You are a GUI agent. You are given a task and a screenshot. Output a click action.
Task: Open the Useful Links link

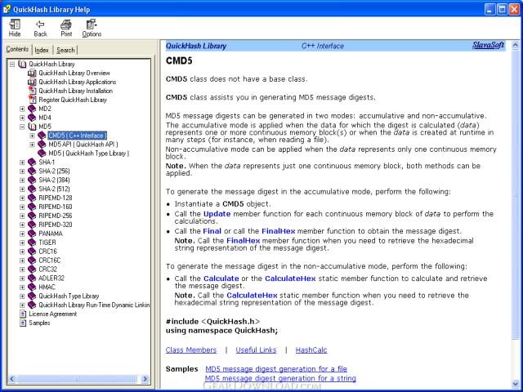tap(256, 350)
